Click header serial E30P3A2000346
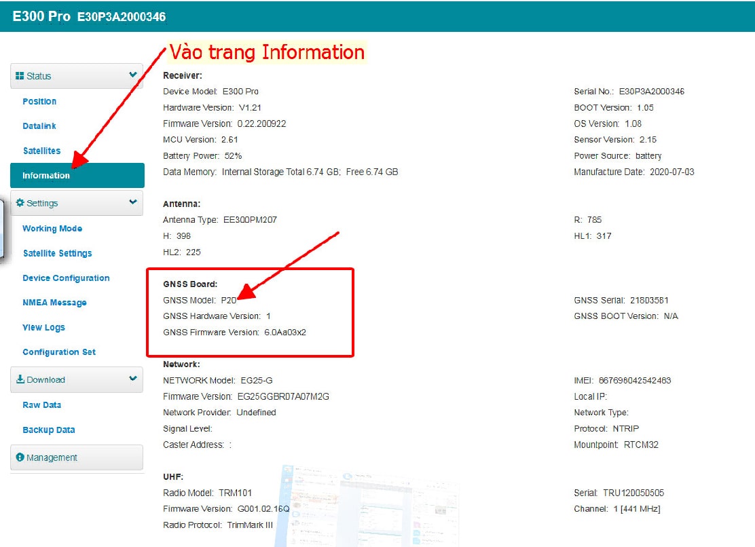Image resolution: width=755 pixels, height=547 pixels. point(122,17)
